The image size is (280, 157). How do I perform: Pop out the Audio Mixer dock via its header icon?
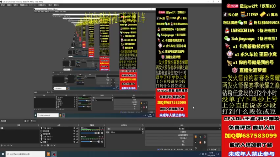tap(104, 125)
